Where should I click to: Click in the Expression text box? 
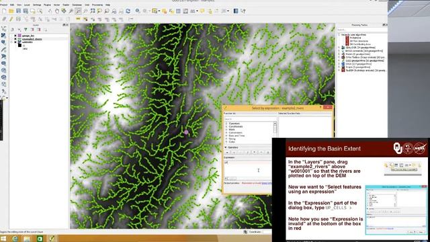point(248,169)
